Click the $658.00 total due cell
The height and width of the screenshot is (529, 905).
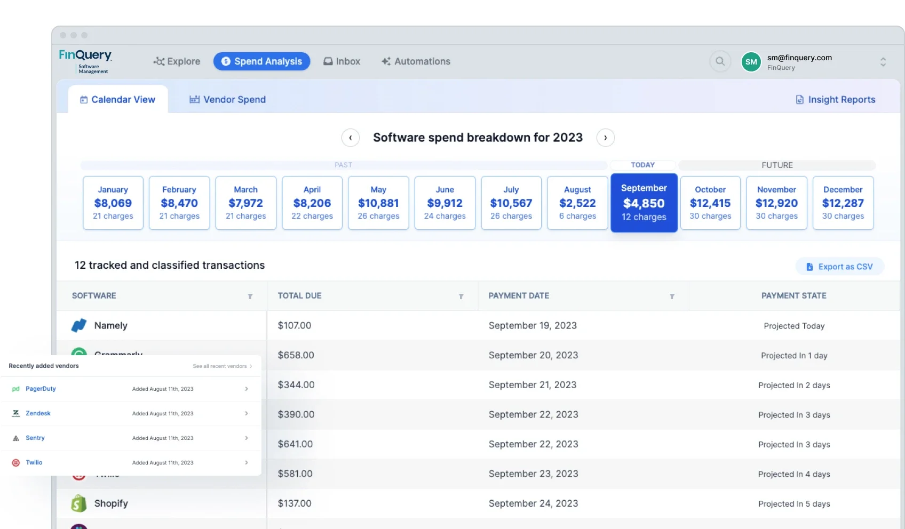(296, 355)
